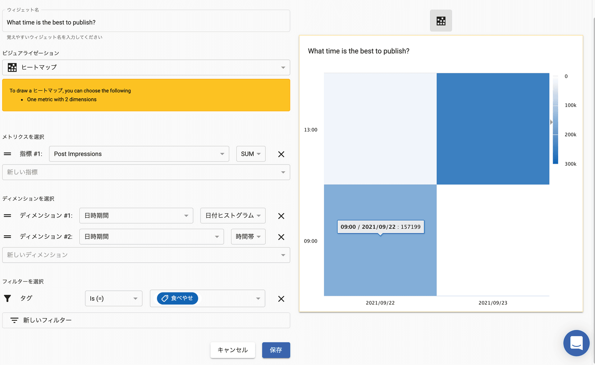The image size is (595, 365).
Task: Click the funnel icon beside タグ
Action: pyautogui.click(x=7, y=298)
